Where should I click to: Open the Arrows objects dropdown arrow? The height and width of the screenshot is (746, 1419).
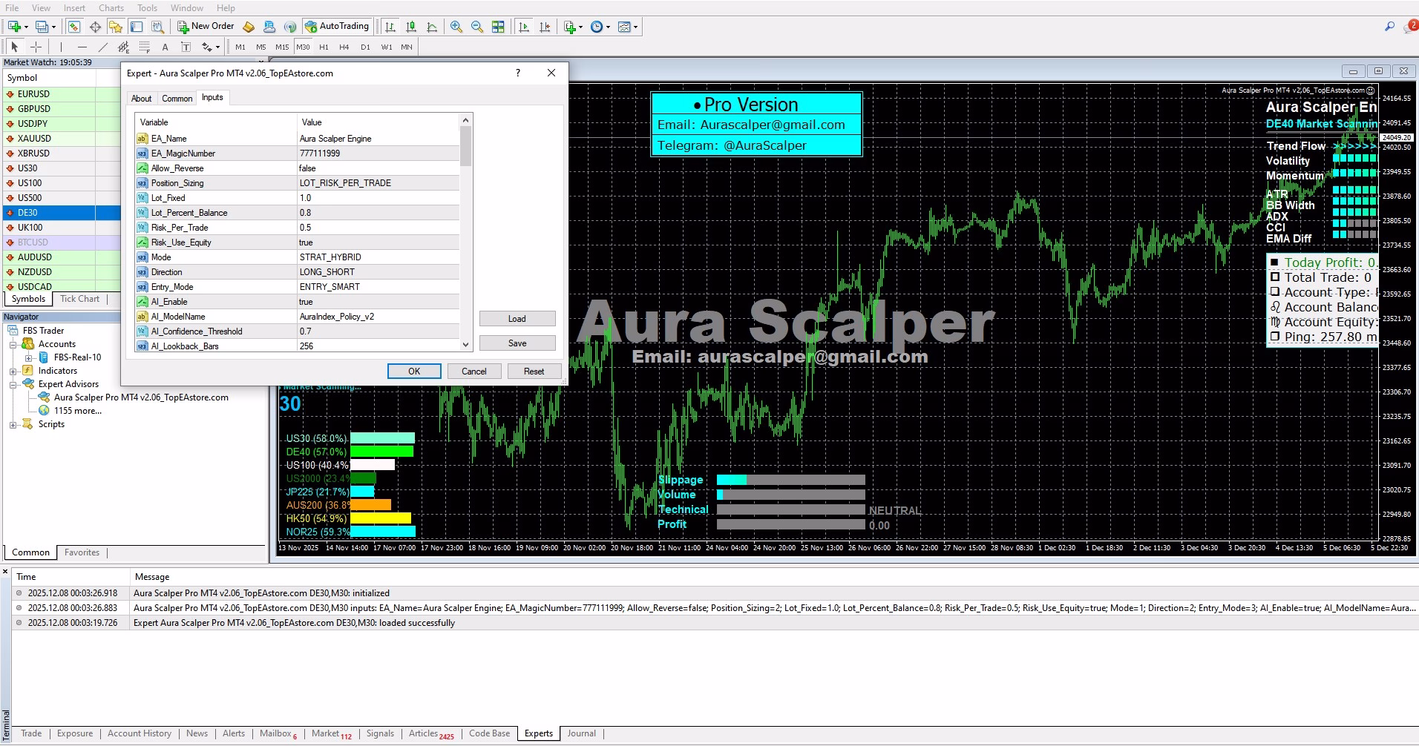click(217, 47)
